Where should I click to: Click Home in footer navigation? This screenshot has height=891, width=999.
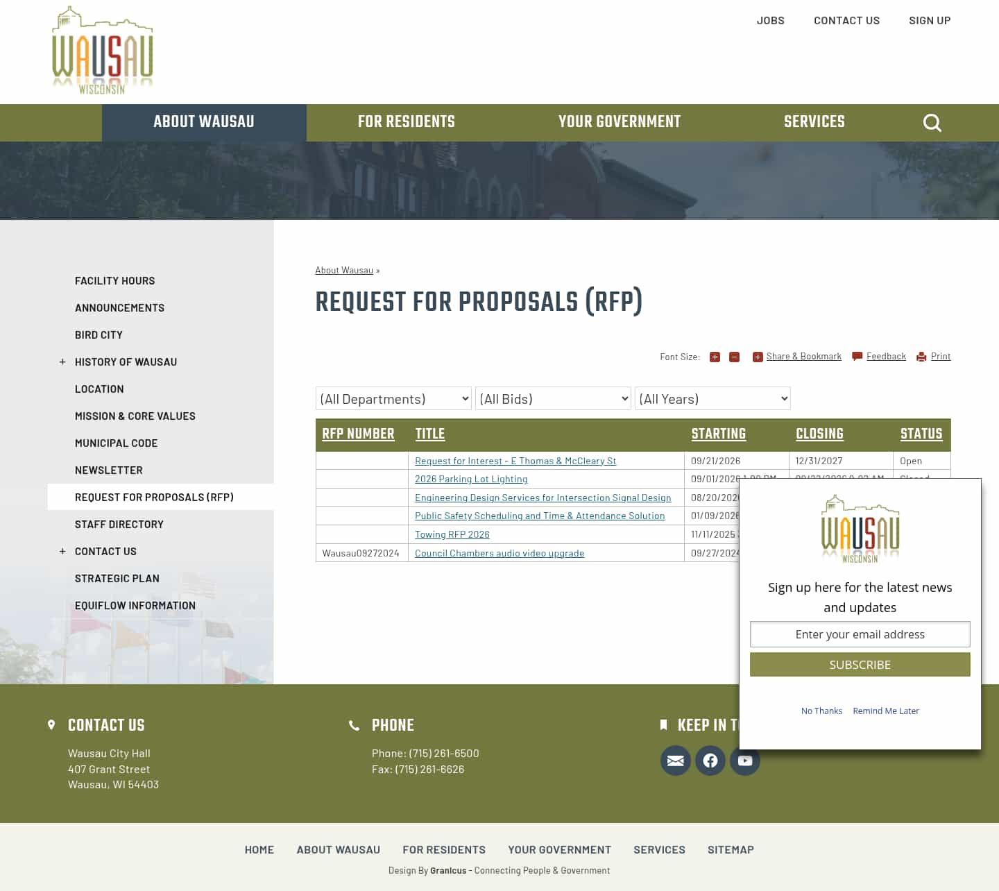259,849
